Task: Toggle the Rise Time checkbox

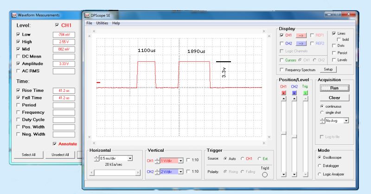Action: point(18,90)
